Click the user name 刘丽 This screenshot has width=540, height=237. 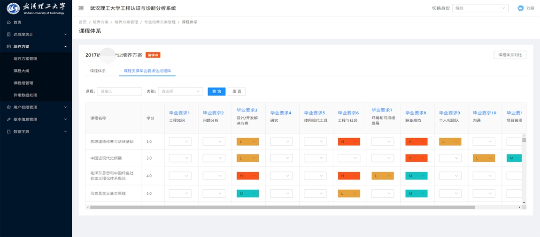(x=530, y=8)
